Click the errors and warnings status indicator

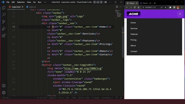pyautogui.click(x=6, y=98)
